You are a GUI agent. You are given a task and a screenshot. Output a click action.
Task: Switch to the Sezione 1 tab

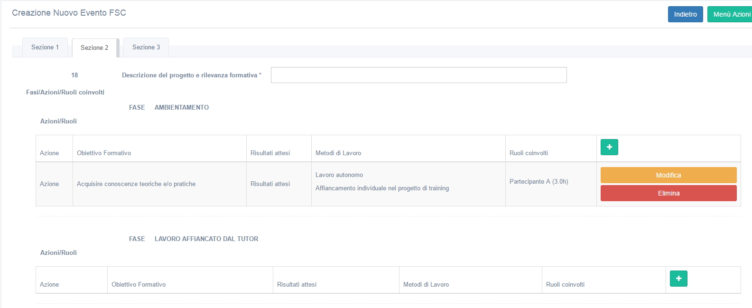coord(45,47)
